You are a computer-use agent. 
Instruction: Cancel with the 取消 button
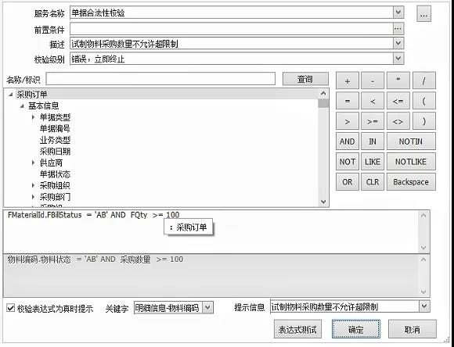[x=412, y=329]
